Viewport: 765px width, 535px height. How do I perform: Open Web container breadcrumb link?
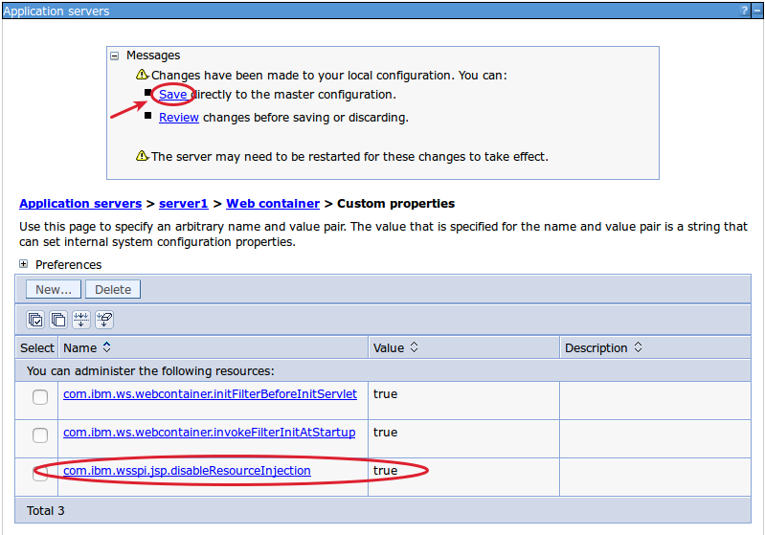273,204
